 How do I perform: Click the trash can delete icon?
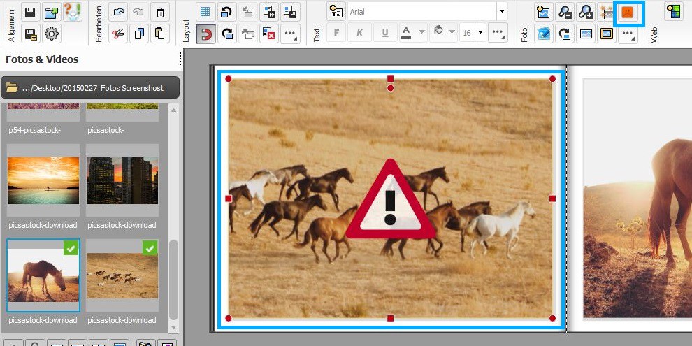[x=161, y=12]
